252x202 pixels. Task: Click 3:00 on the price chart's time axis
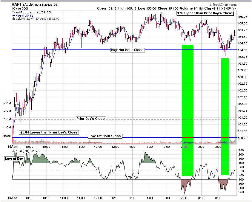201,147
